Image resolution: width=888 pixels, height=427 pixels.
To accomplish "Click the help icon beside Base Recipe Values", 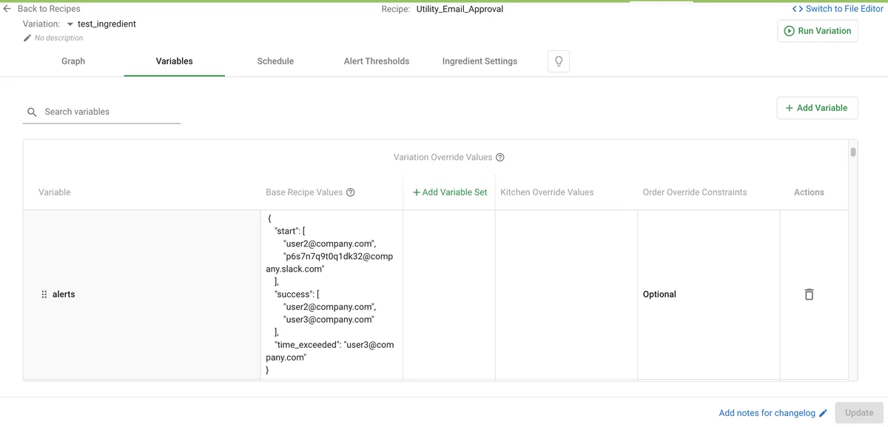I will 351,192.
